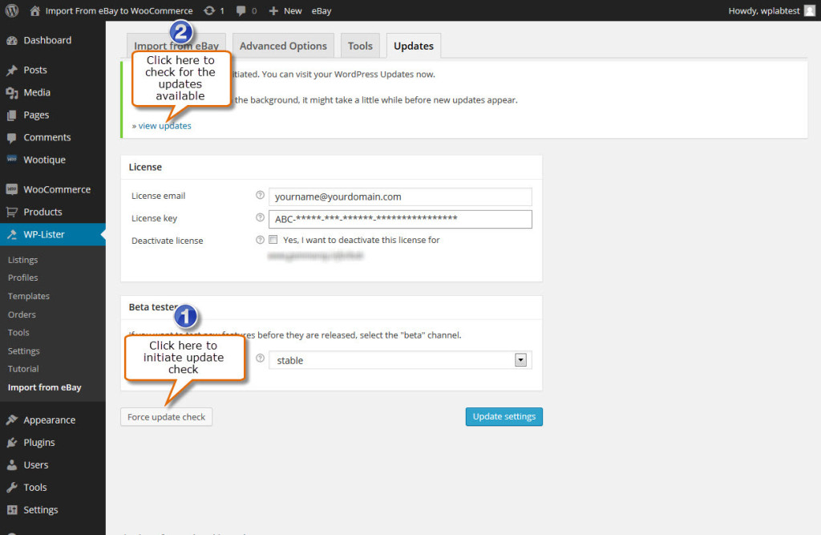Open the eBay admin bar menu

322,10
